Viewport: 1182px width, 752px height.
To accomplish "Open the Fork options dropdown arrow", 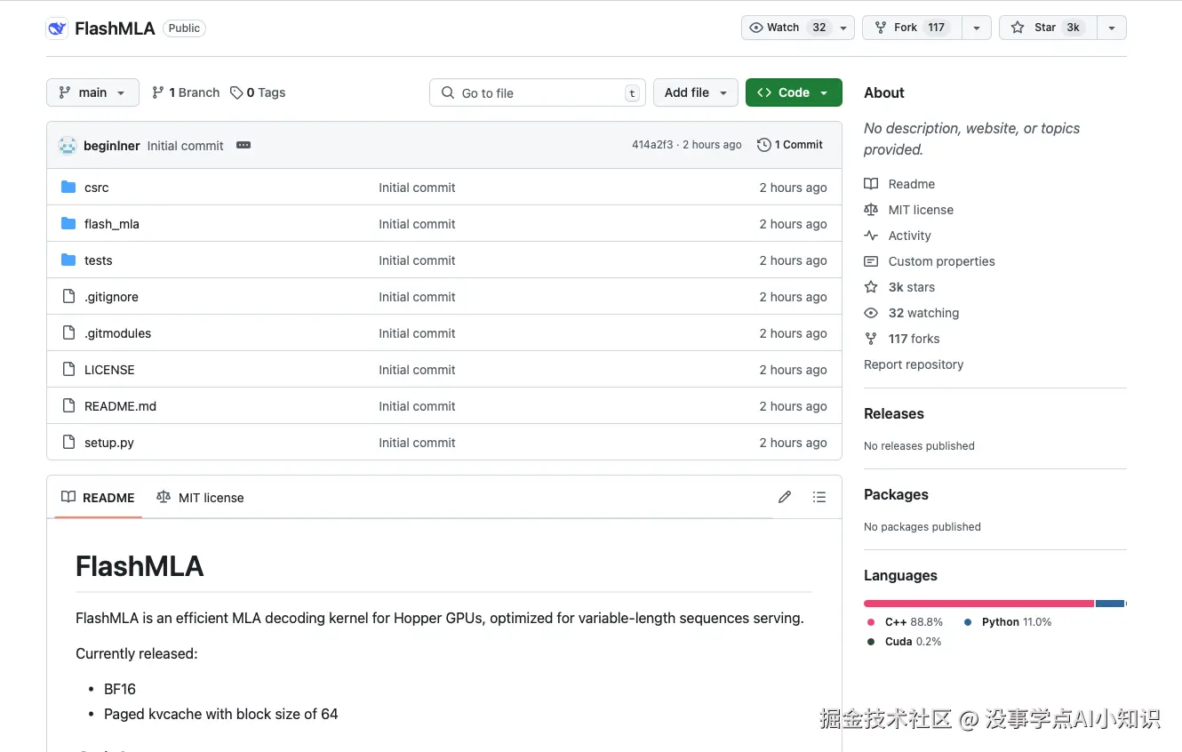I will click(x=977, y=28).
